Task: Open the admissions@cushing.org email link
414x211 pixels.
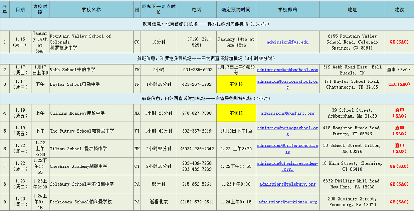Action: (x=288, y=113)
